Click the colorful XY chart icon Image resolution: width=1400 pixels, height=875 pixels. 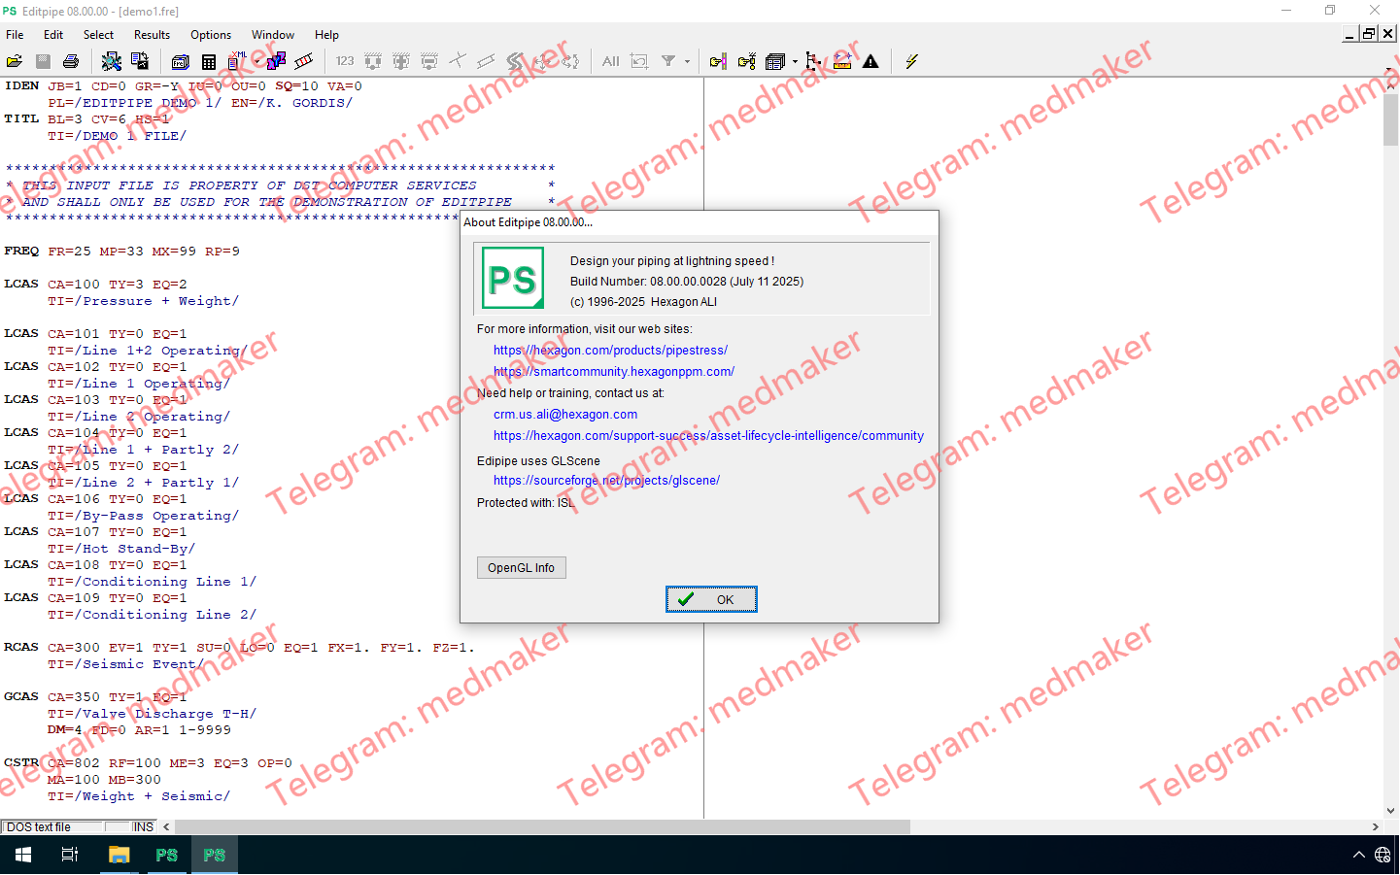pos(274,60)
